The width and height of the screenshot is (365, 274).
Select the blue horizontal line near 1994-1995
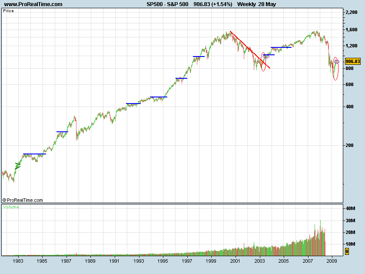[159, 97]
